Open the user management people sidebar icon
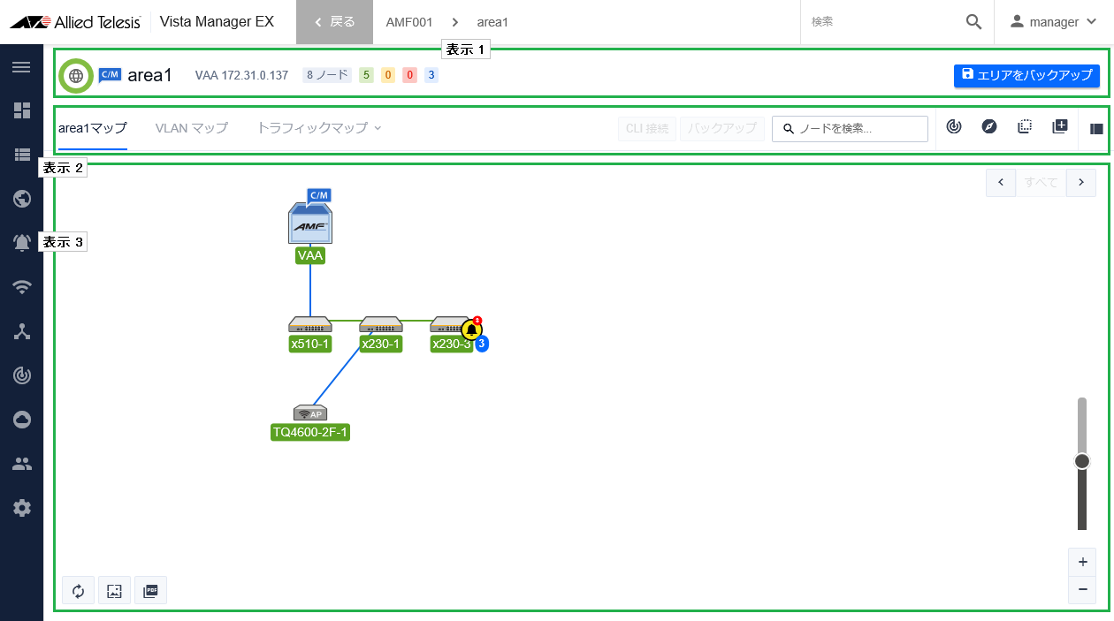This screenshot has height=621, width=1114. point(21,464)
